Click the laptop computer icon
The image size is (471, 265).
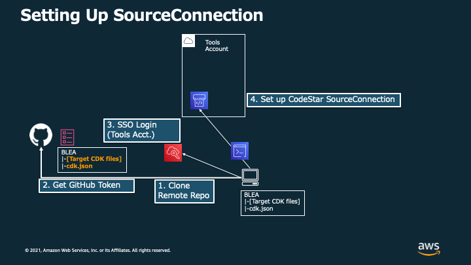tap(250, 177)
